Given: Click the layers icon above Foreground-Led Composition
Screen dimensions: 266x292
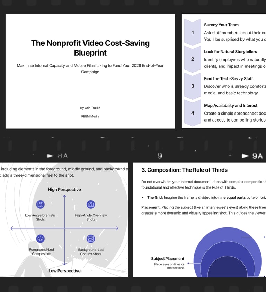Looking at the screenshot, I should (x=40, y=239).
